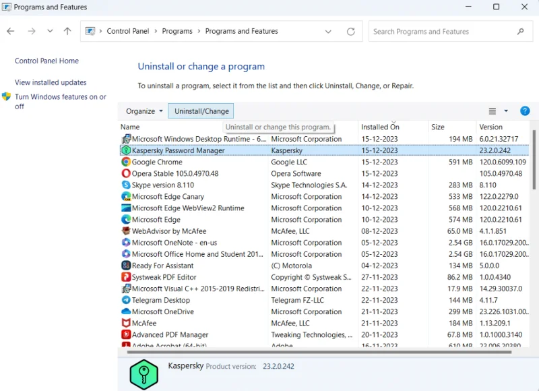
Task: Click the Opera Stable browser icon
Action: pos(127,174)
